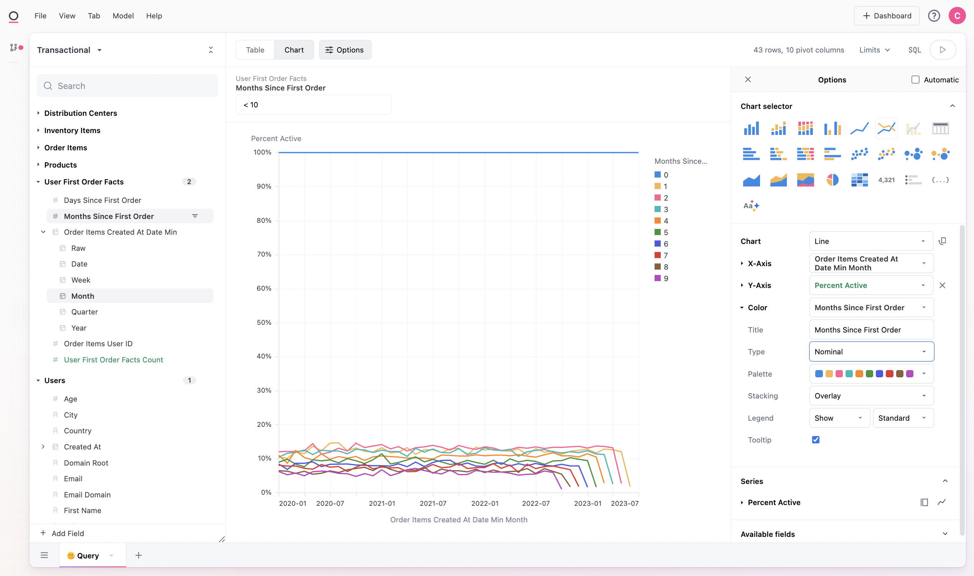974x576 pixels.
Task: Pick the stacked area chart icon
Action: click(x=778, y=180)
